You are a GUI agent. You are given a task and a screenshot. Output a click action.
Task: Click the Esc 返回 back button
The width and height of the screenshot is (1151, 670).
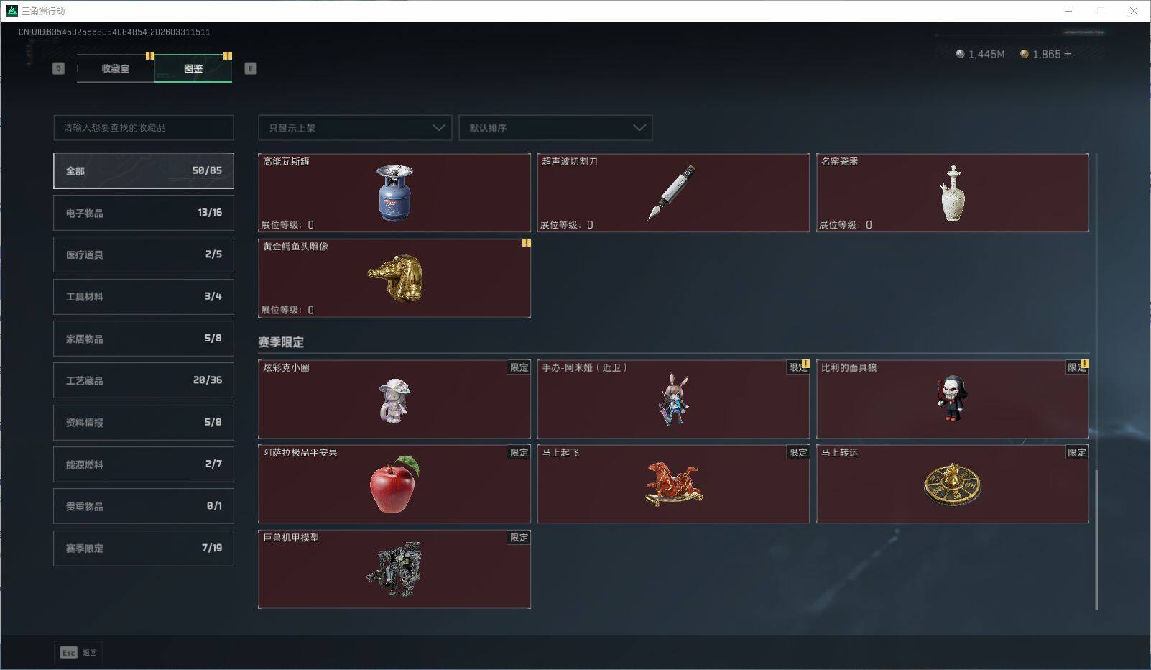[78, 652]
